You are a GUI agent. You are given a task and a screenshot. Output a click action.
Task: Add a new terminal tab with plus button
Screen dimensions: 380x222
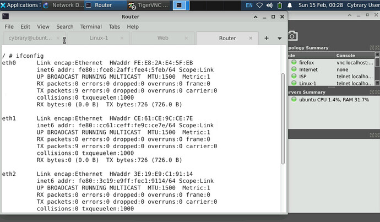coord(267,38)
